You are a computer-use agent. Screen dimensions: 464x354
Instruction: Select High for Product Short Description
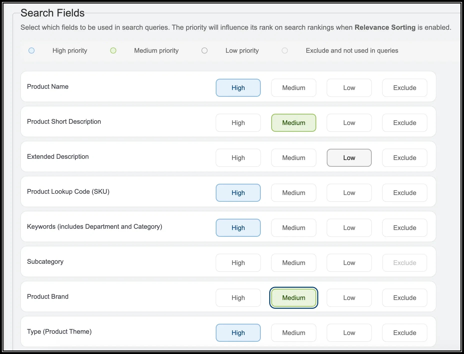pos(238,123)
